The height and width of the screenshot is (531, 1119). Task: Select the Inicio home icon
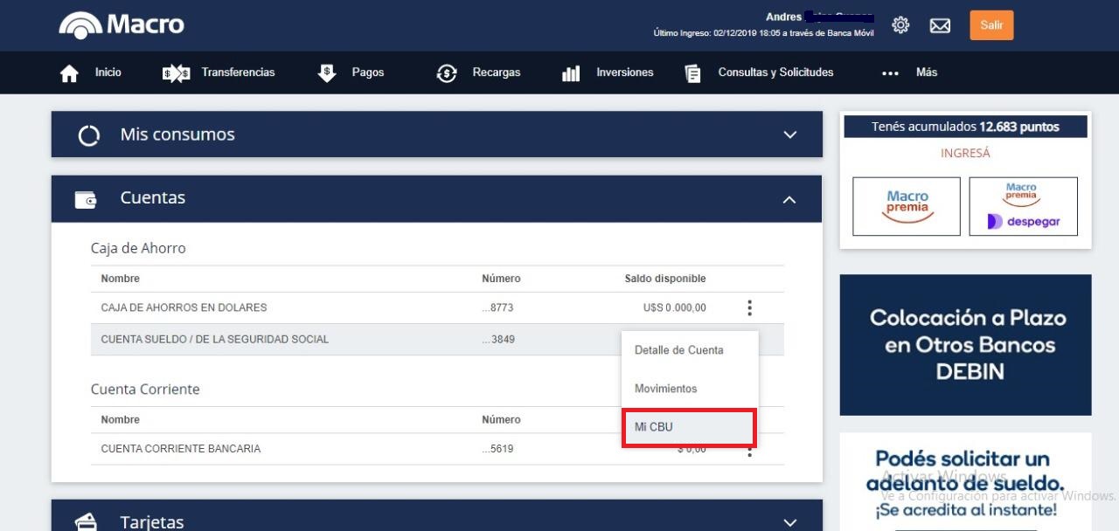(69, 72)
